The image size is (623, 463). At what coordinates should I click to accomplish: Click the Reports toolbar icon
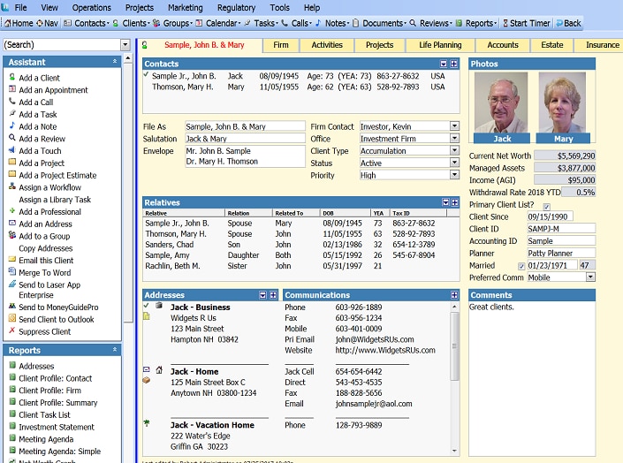459,24
